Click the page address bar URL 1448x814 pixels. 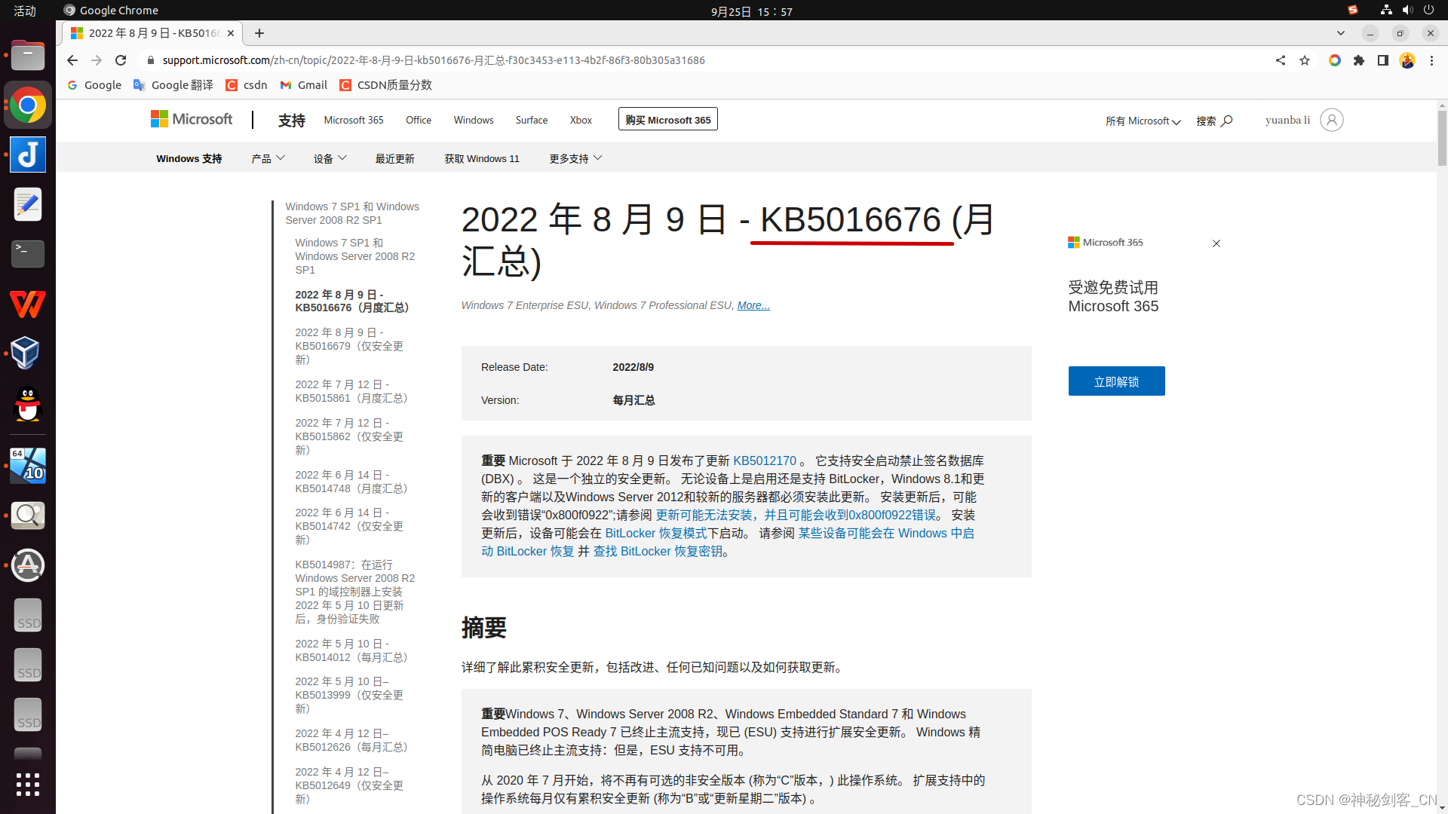pyautogui.click(x=434, y=60)
